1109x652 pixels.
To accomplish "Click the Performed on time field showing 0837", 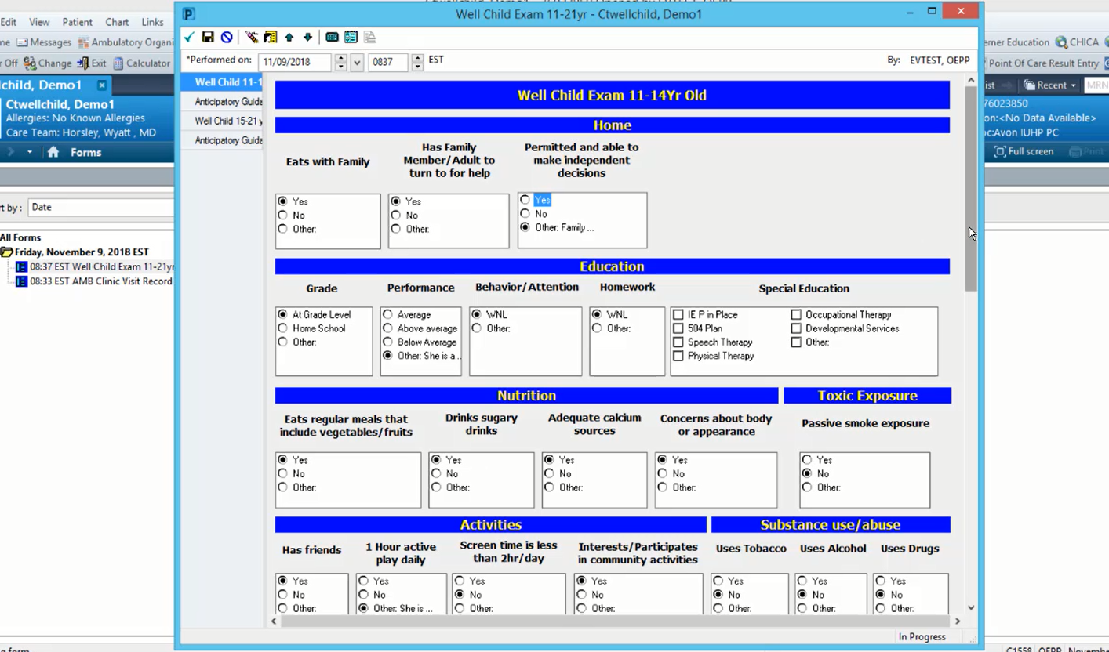I will [x=387, y=62].
